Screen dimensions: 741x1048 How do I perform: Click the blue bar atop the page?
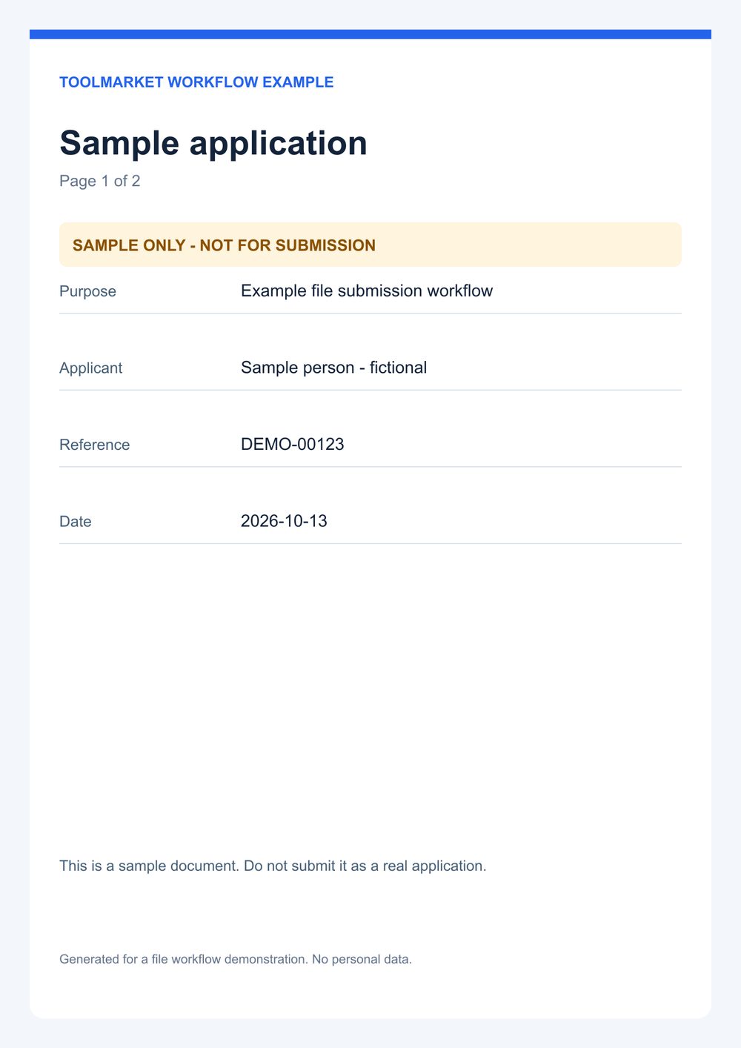[370, 34]
